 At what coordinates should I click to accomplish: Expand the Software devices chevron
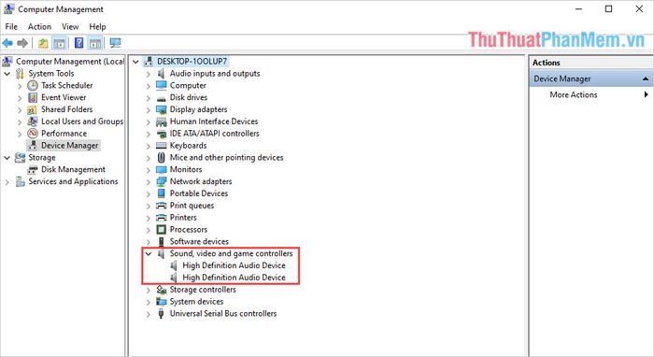click(148, 242)
